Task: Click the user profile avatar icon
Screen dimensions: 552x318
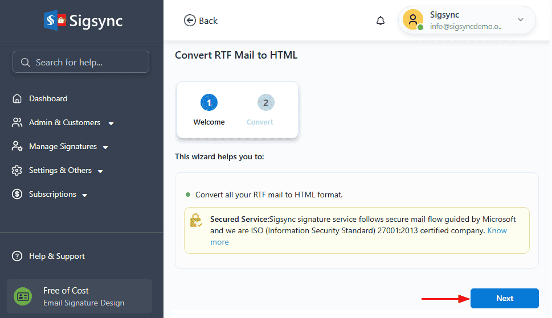Action: pos(412,20)
